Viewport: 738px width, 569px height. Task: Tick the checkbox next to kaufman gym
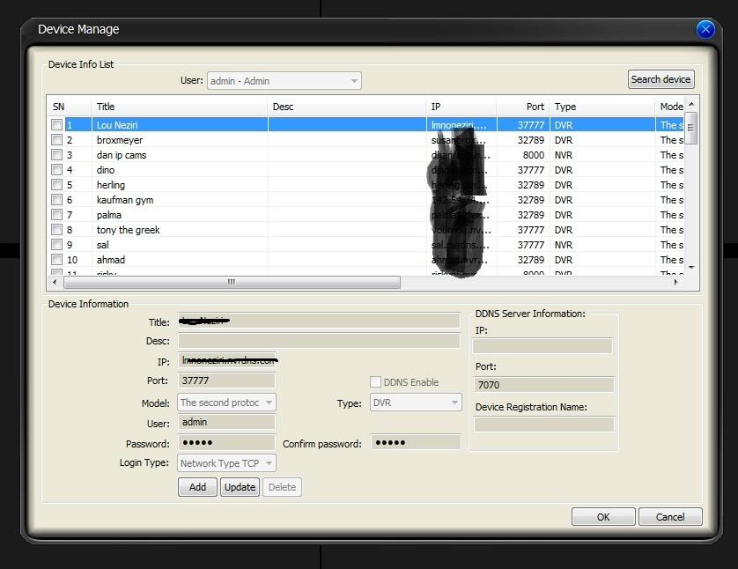tap(56, 200)
